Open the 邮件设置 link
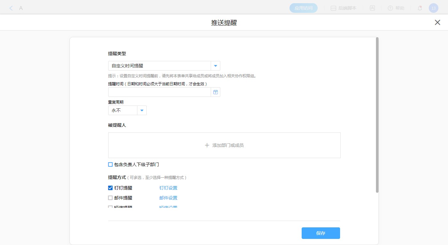The height and width of the screenshot is (245, 448). [x=168, y=198]
